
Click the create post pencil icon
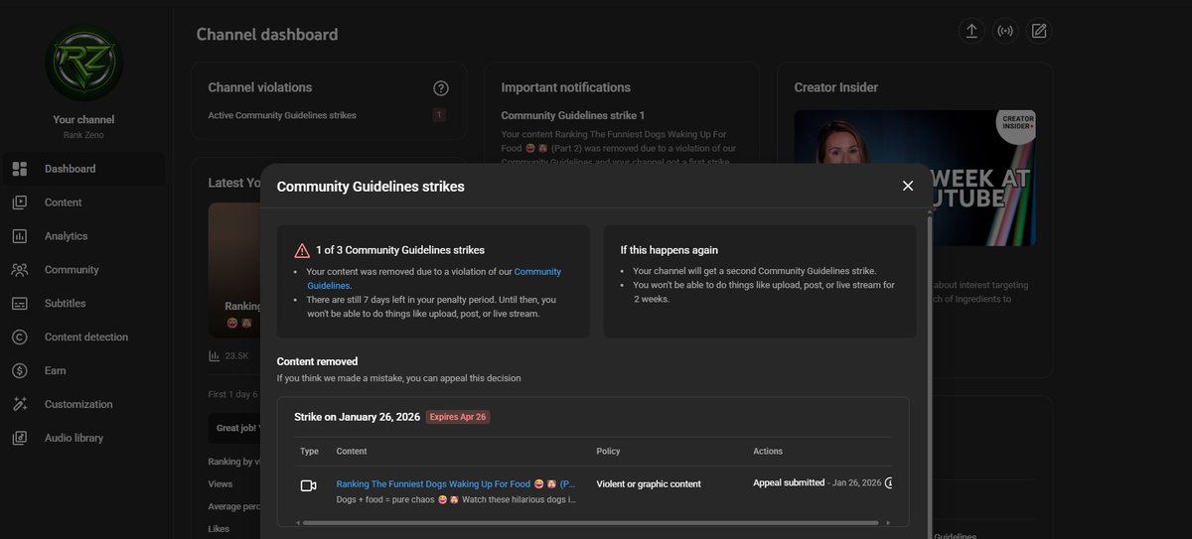click(x=1039, y=31)
